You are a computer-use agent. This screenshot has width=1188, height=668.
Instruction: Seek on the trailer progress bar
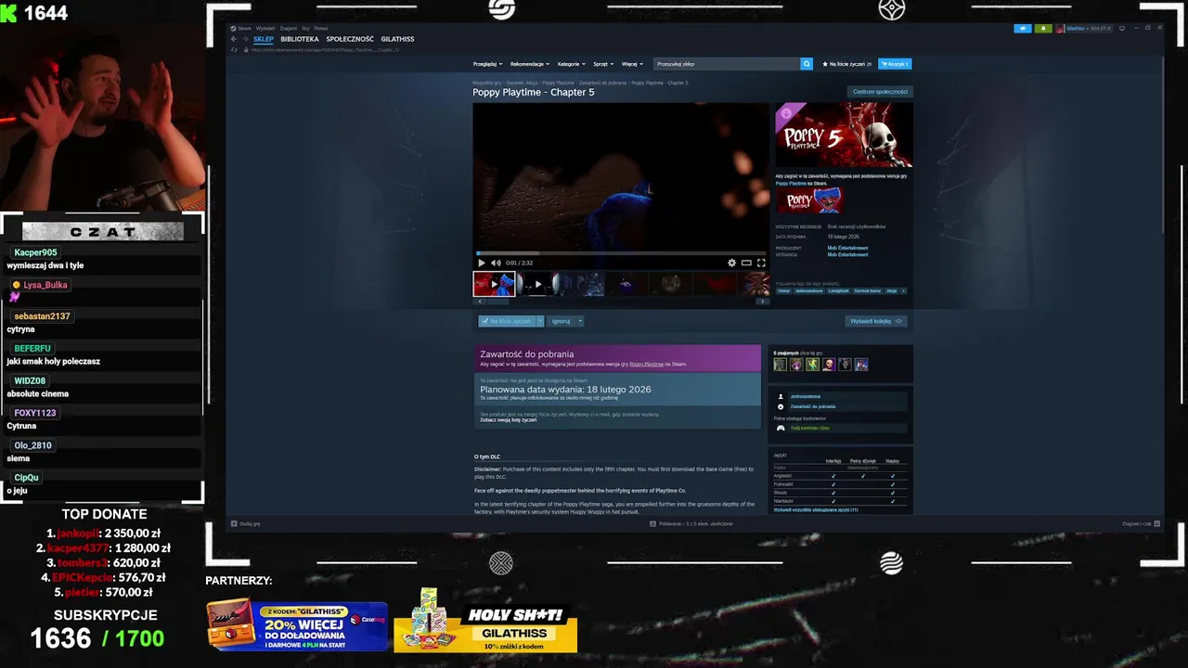[x=621, y=253]
